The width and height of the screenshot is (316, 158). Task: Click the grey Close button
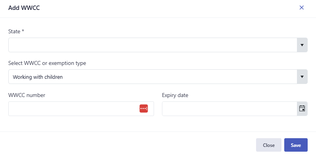pos(269,145)
